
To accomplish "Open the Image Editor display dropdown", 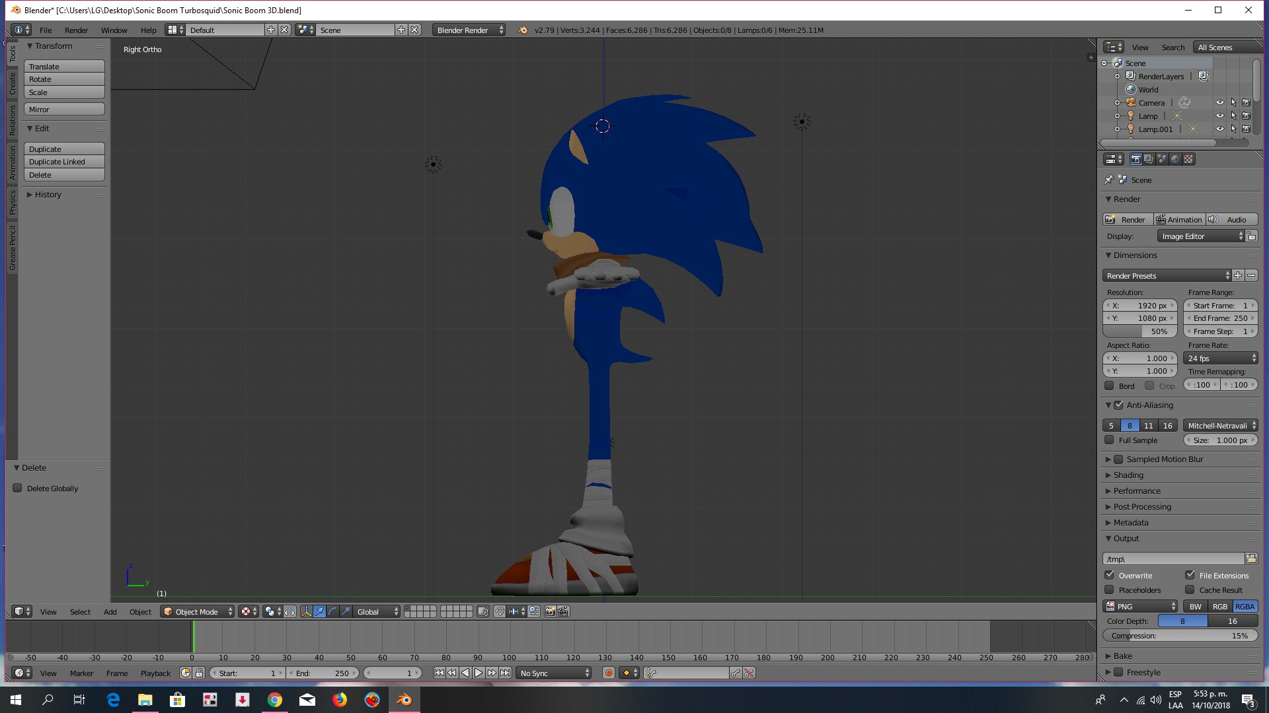I will point(1200,236).
